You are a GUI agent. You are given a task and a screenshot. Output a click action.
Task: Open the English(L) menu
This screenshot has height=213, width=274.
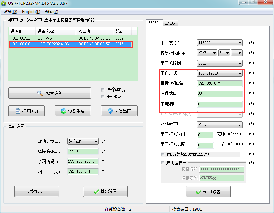[31, 11]
